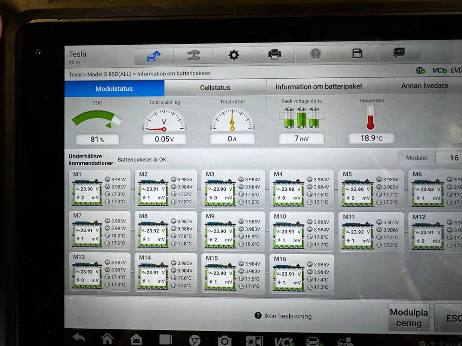Select the M1 battery module card
This screenshot has width=462, height=346.
(100, 188)
